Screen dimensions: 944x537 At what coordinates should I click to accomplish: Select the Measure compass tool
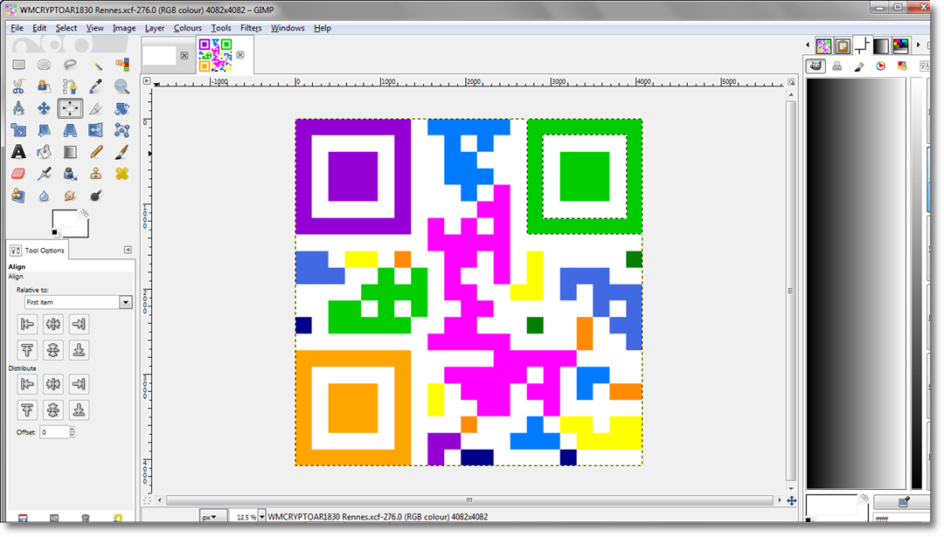coord(18,108)
